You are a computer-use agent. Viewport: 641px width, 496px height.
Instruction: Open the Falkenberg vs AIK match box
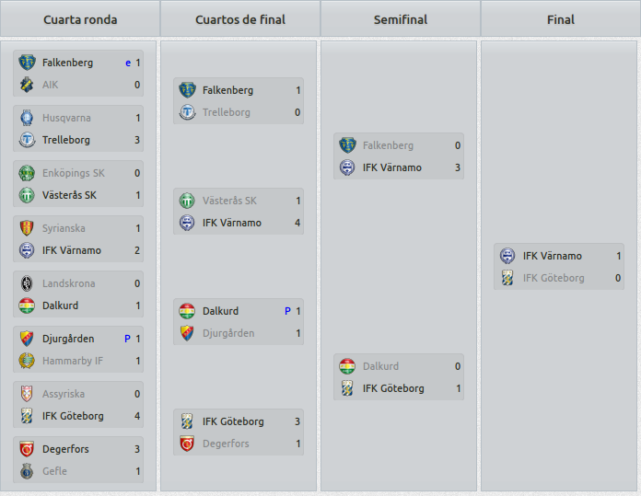tap(78, 74)
